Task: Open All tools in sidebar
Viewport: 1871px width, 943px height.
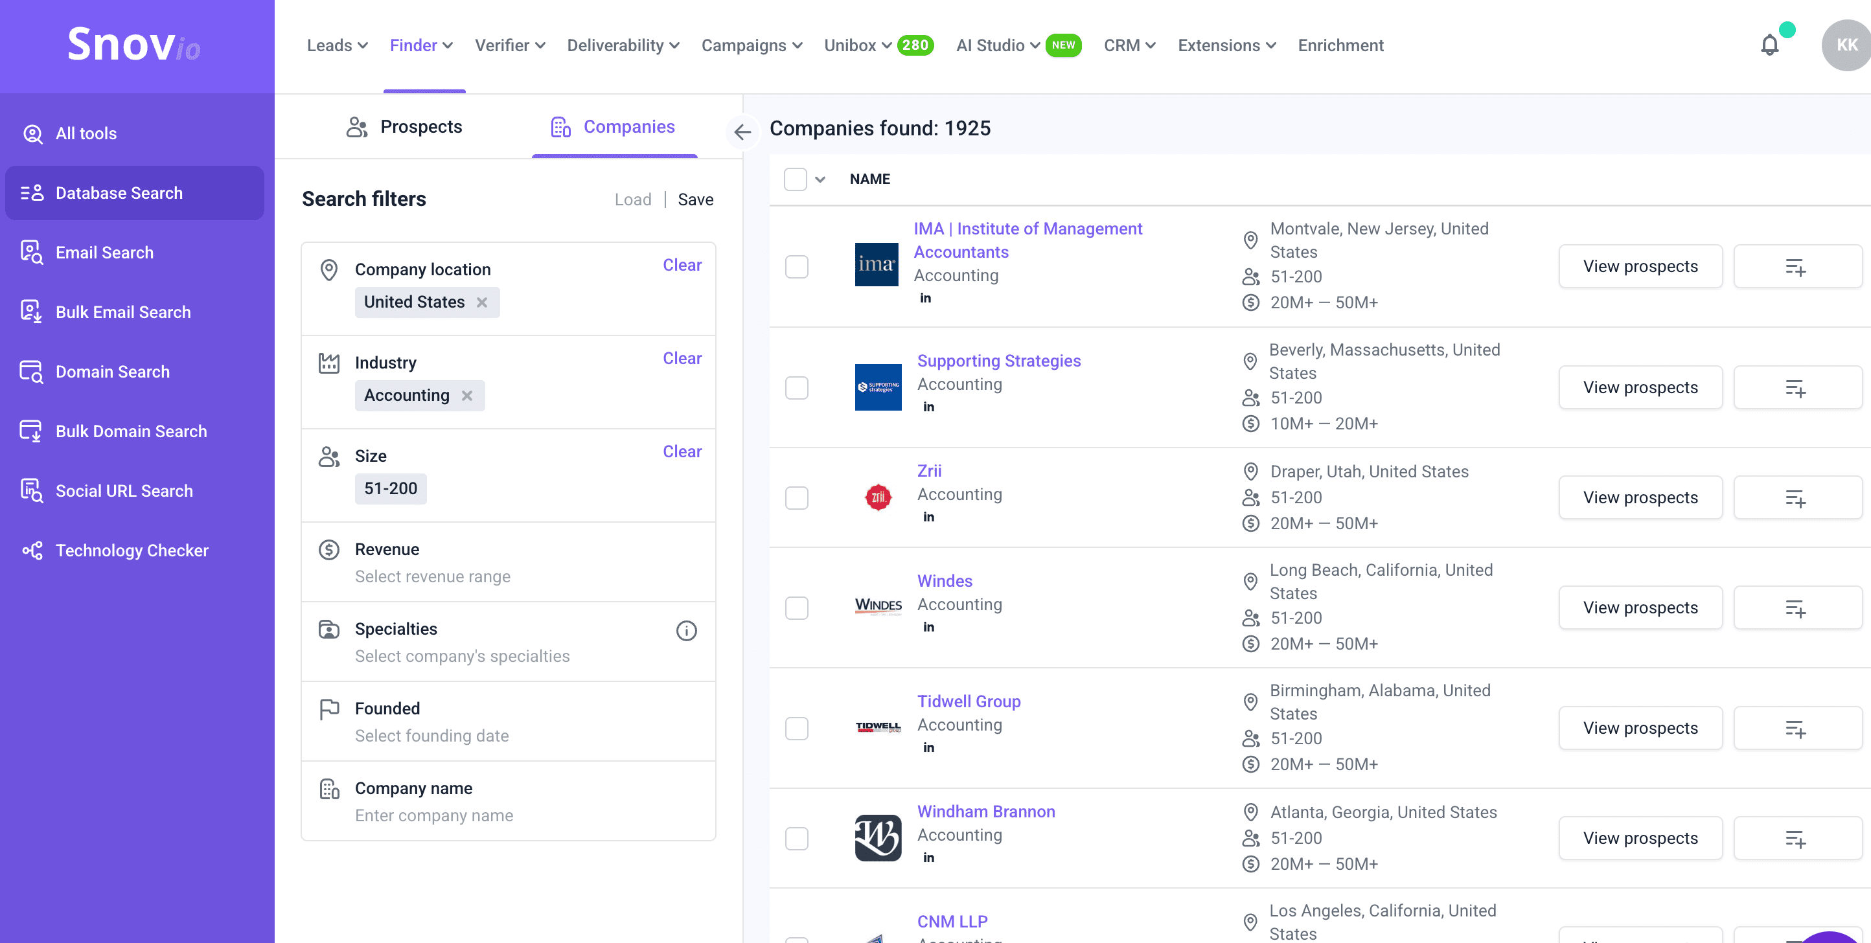Action: coord(134,133)
